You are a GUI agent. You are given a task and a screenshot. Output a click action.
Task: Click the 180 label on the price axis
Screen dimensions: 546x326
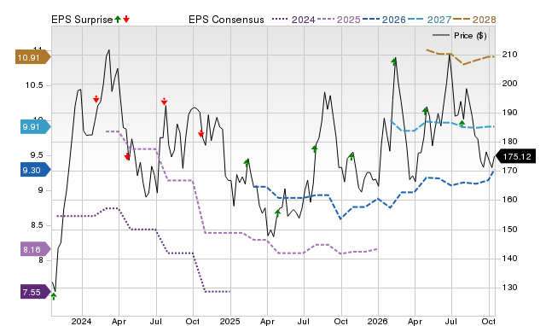tap(509, 142)
